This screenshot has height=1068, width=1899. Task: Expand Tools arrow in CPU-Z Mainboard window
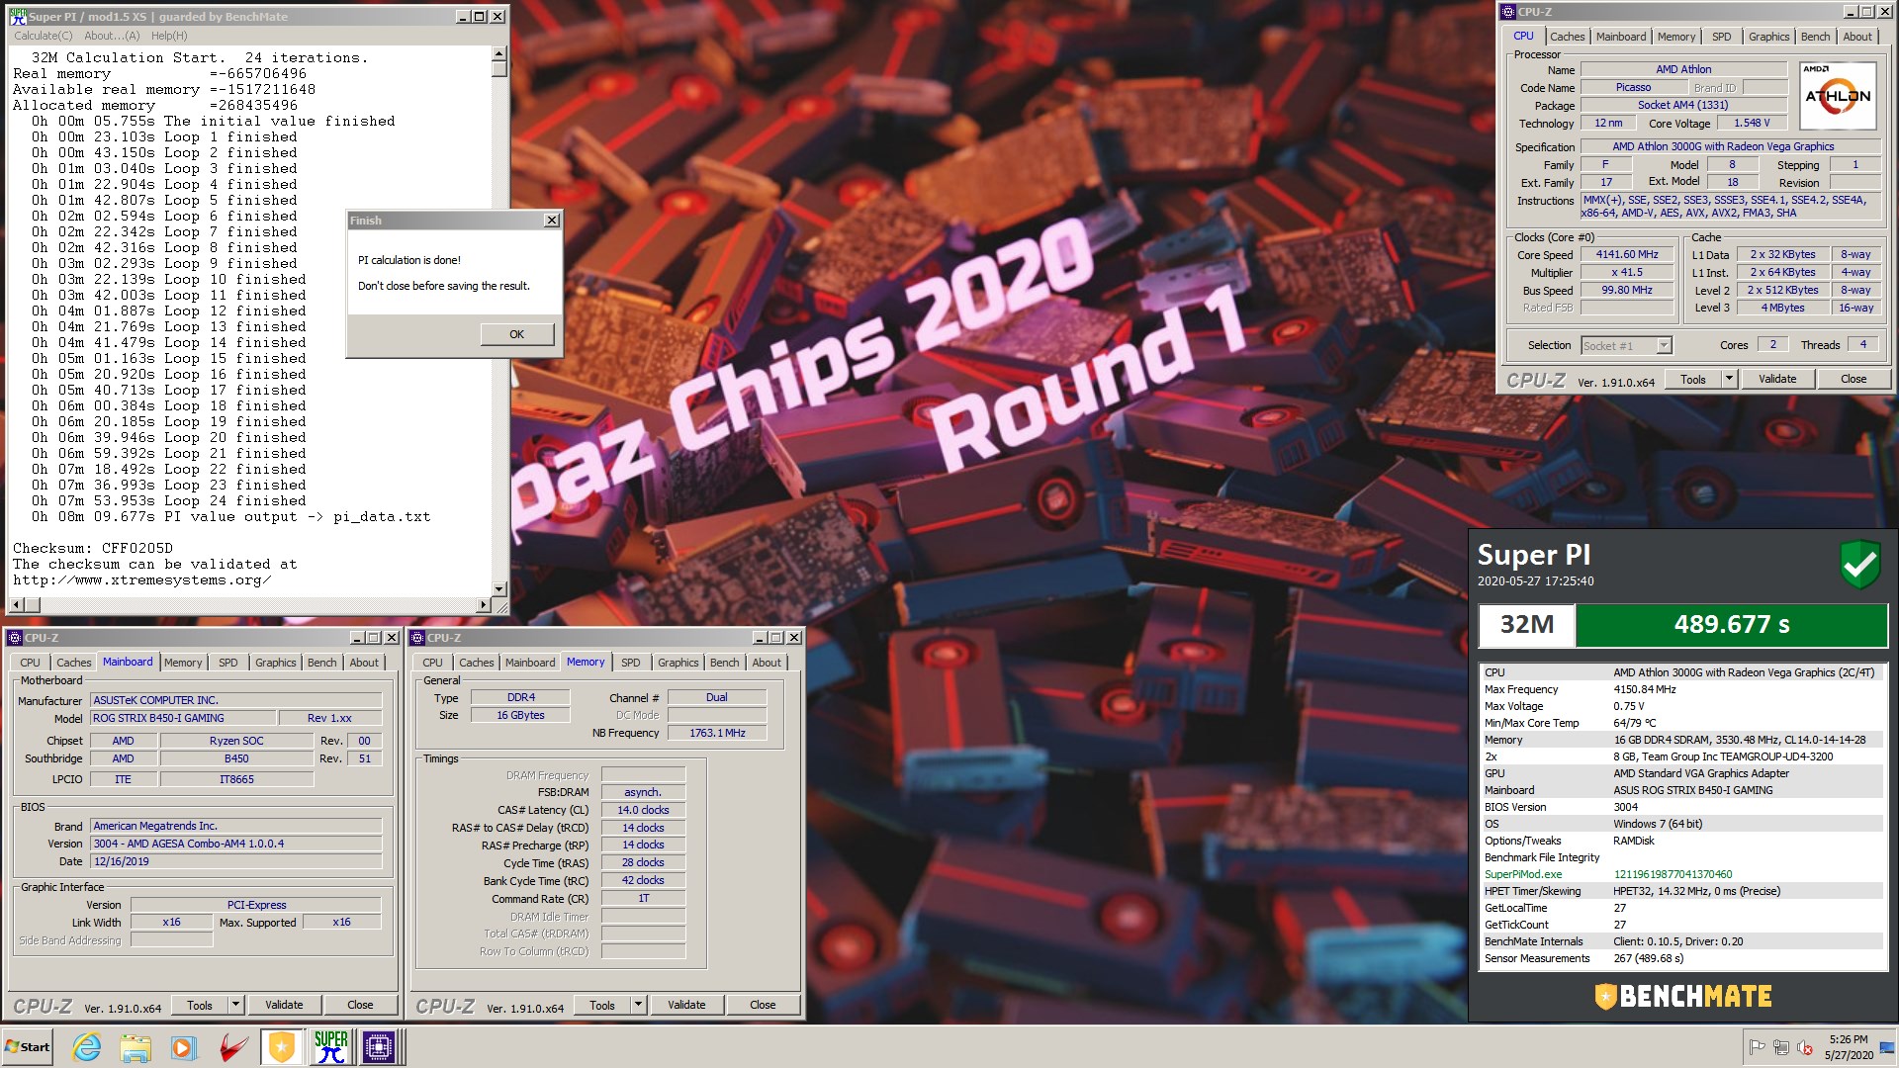point(235,1005)
